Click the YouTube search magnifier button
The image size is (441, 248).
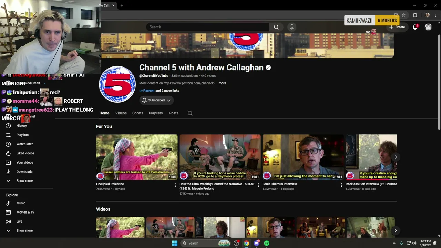[x=276, y=27]
